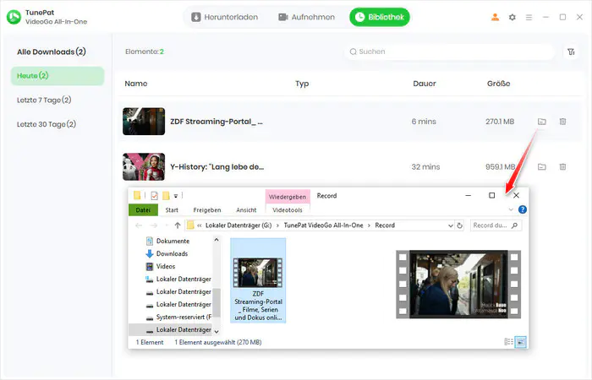Expand the Explorer ribbon chevron
The height and width of the screenshot is (380, 592).
[511, 209]
